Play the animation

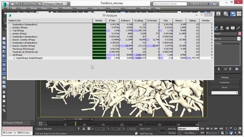[212, 129]
